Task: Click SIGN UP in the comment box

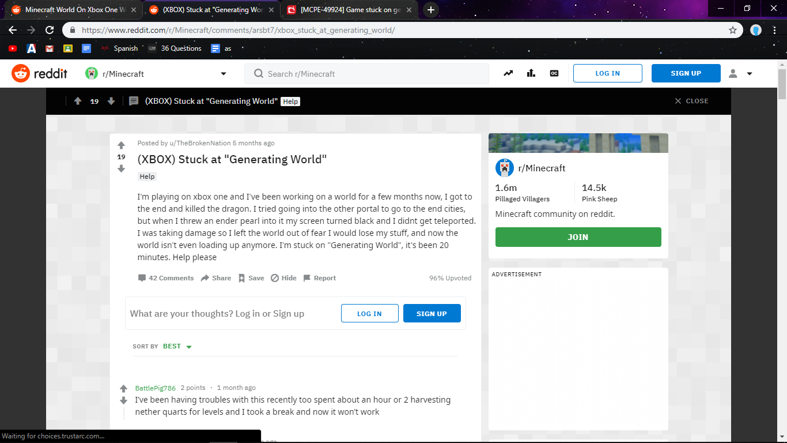Action: pos(432,313)
